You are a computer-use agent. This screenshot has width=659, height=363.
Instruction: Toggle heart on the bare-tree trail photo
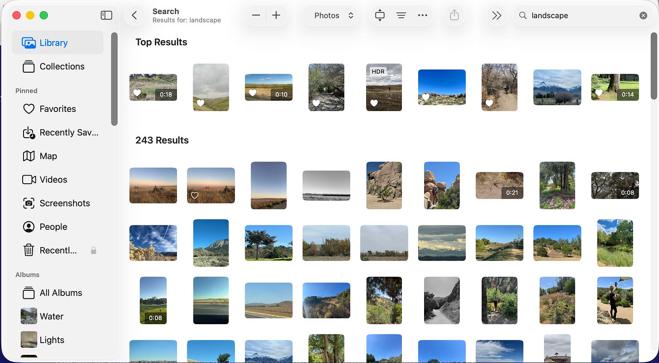[489, 103]
